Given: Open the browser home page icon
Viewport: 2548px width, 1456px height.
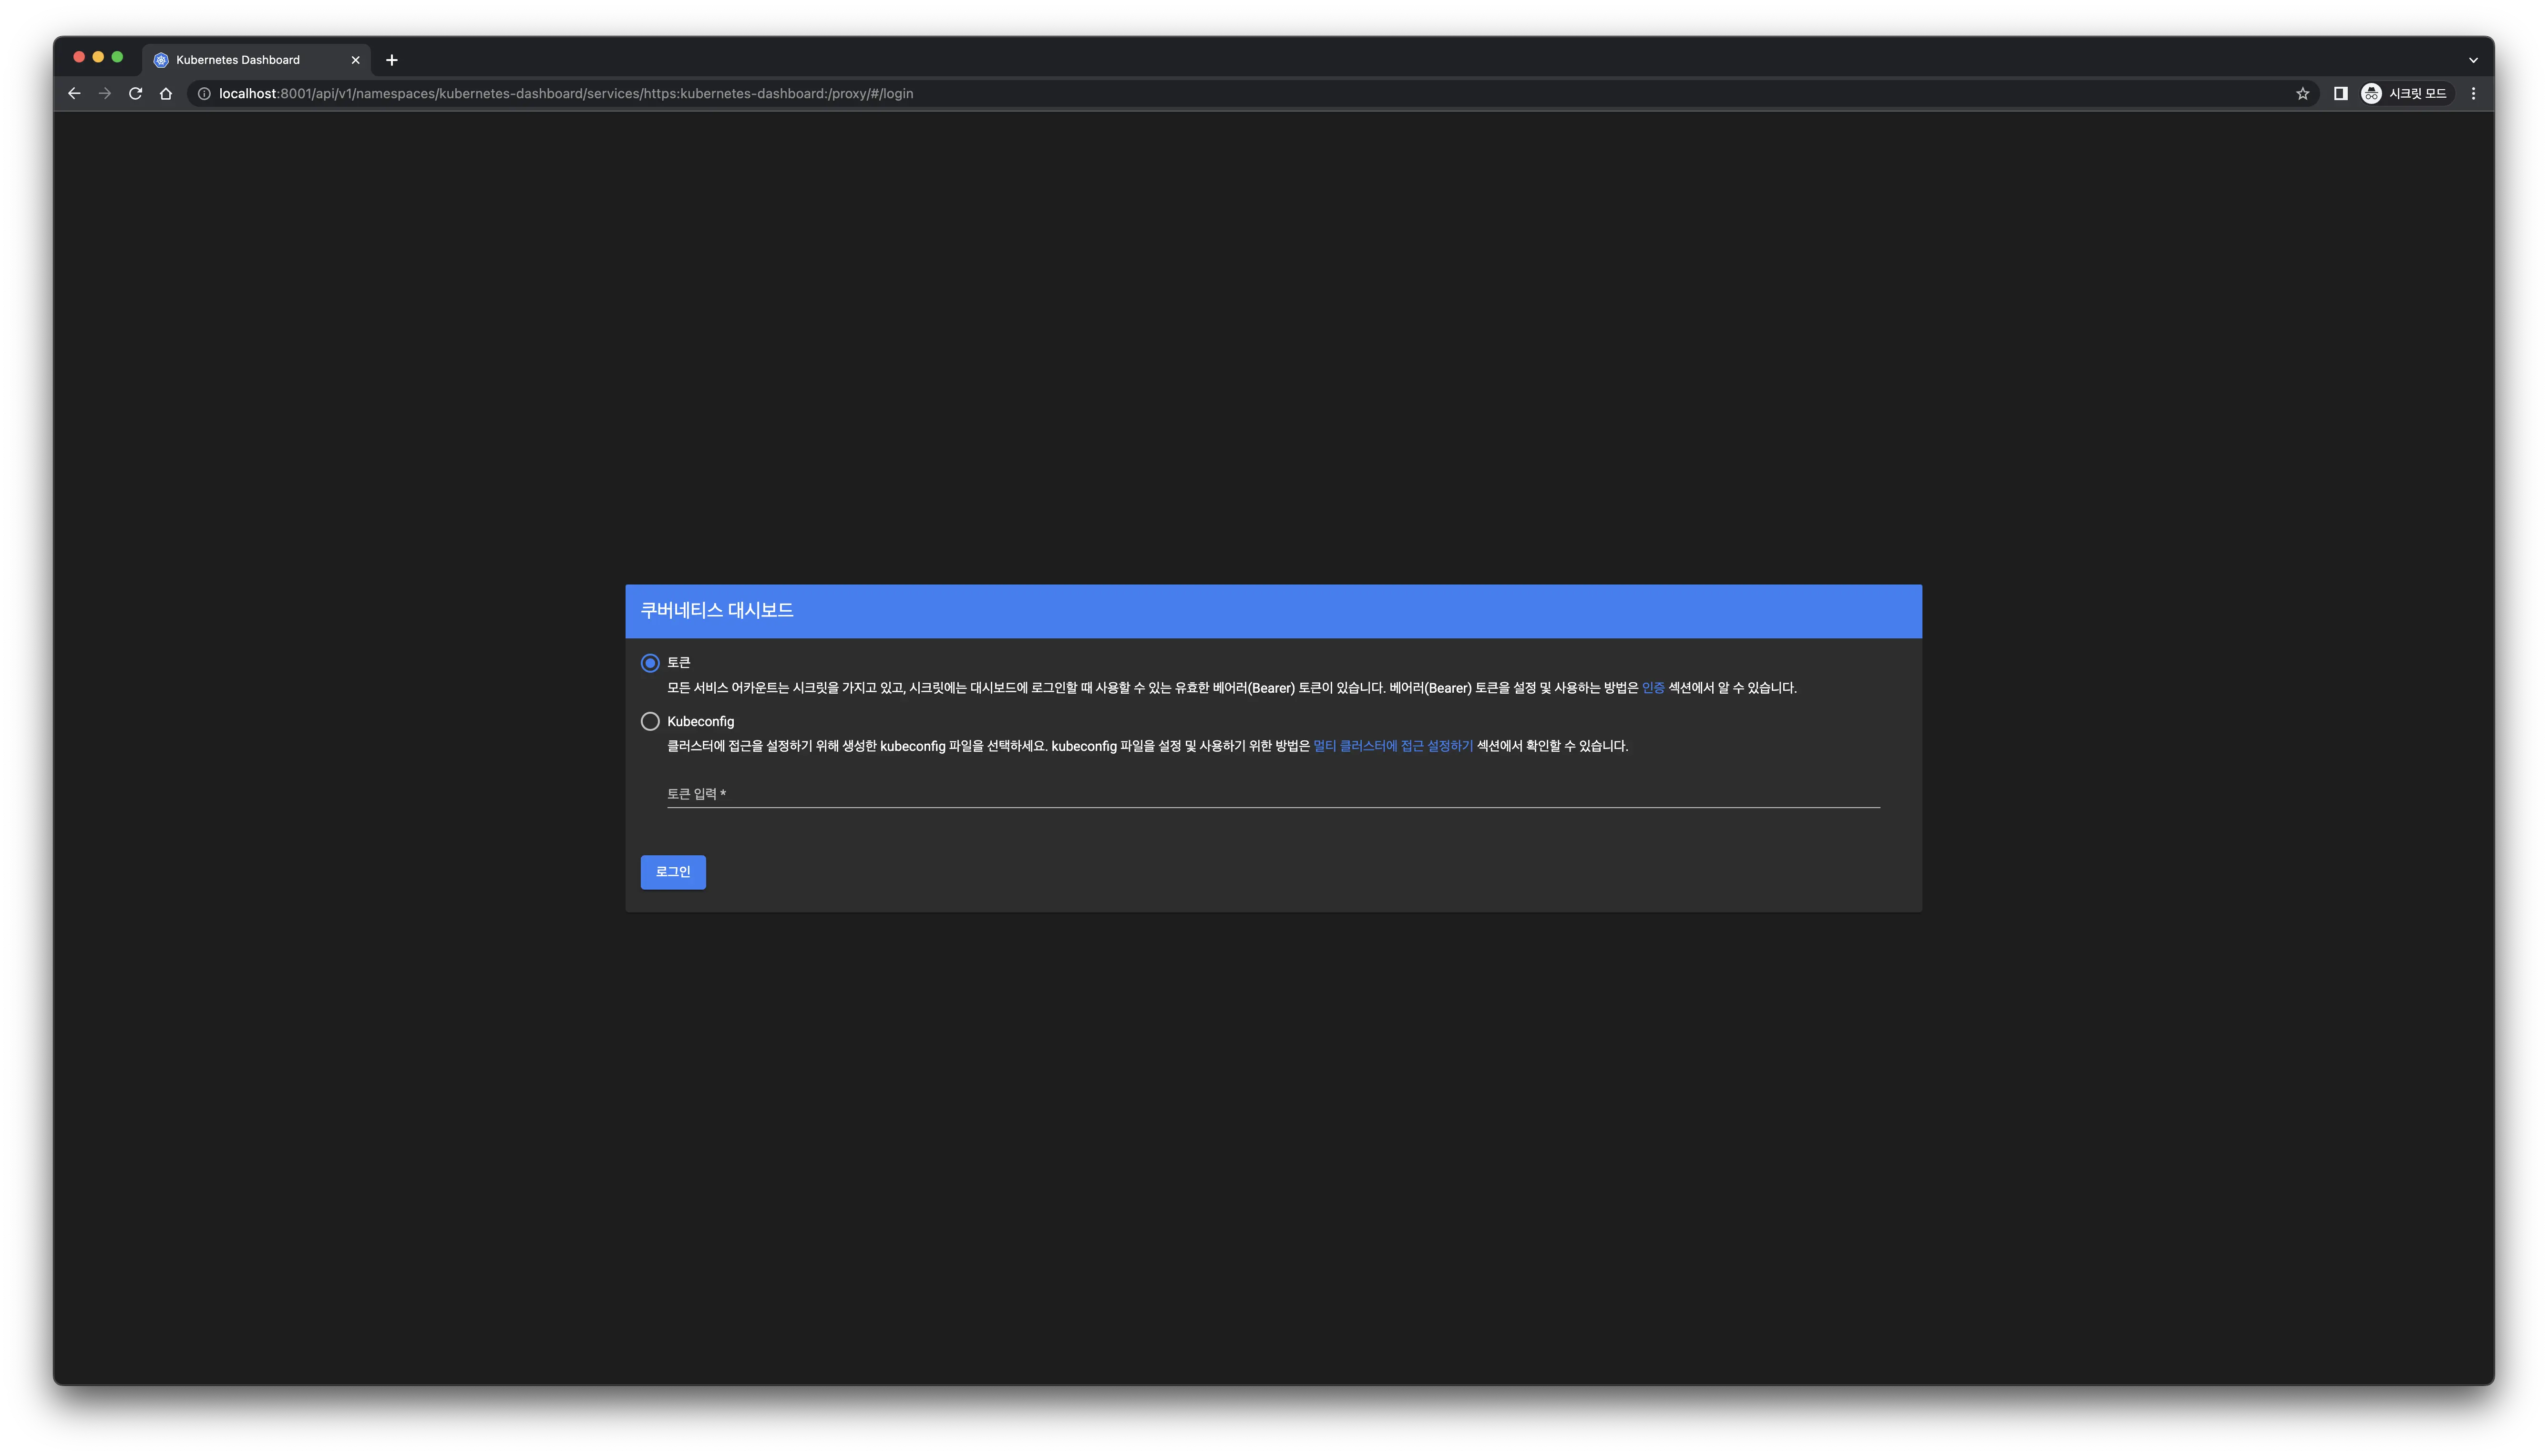Looking at the screenshot, I should tap(166, 93).
